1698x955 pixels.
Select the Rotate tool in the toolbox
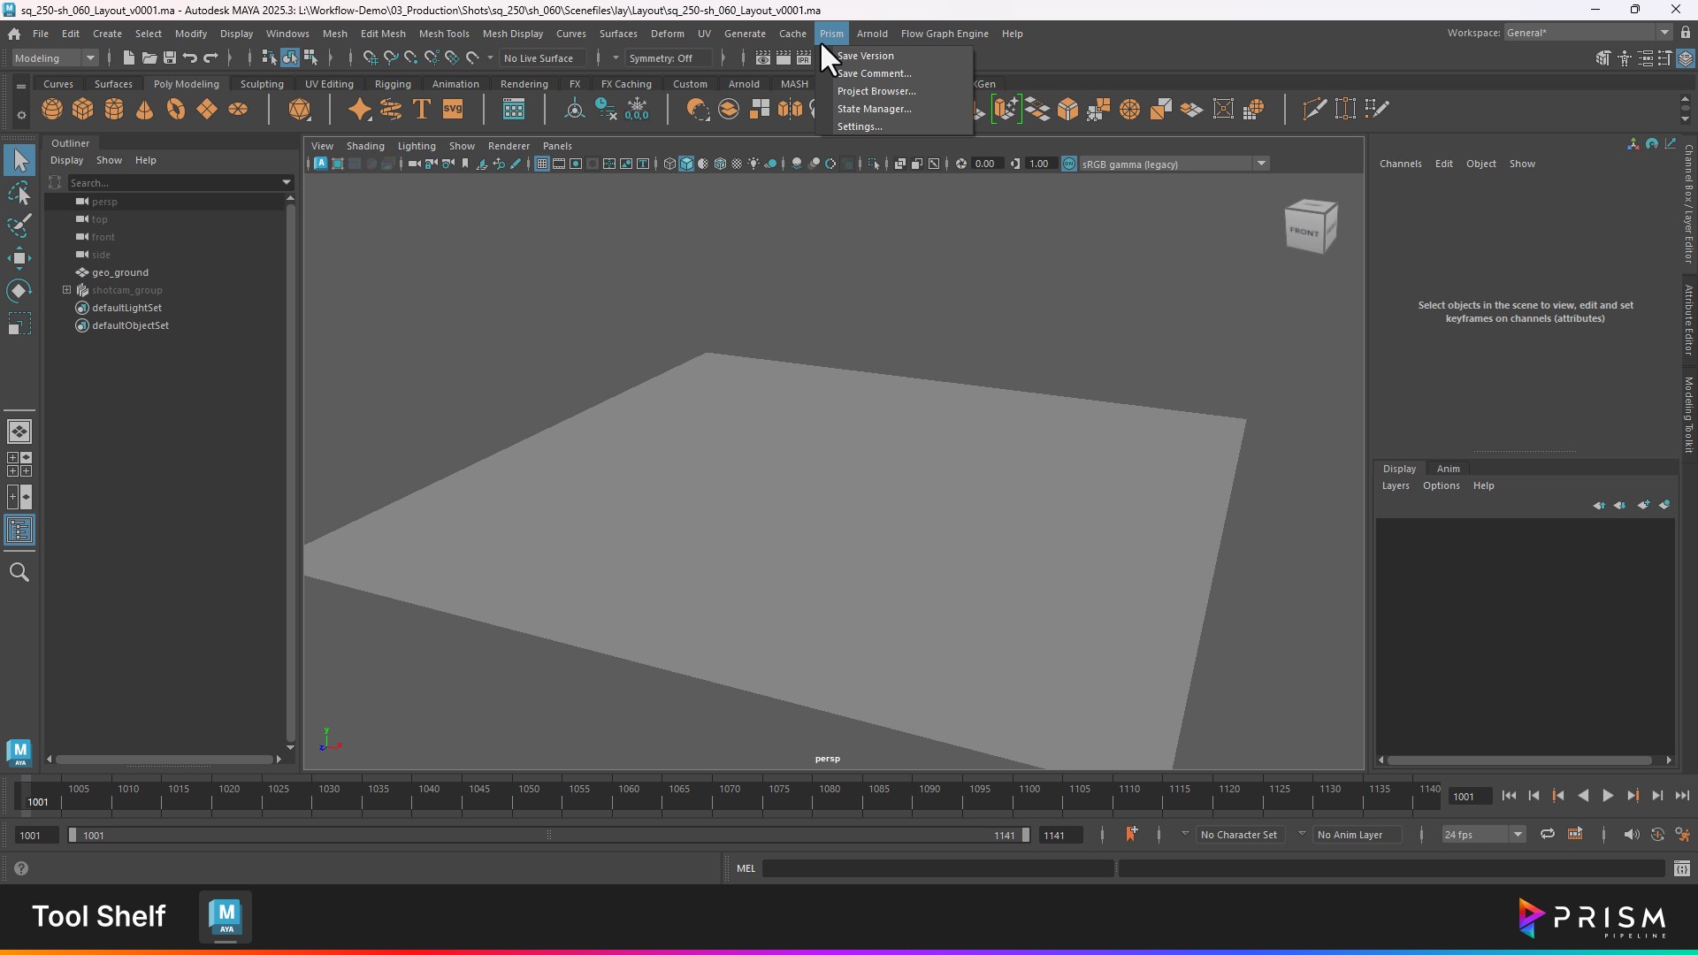point(19,292)
